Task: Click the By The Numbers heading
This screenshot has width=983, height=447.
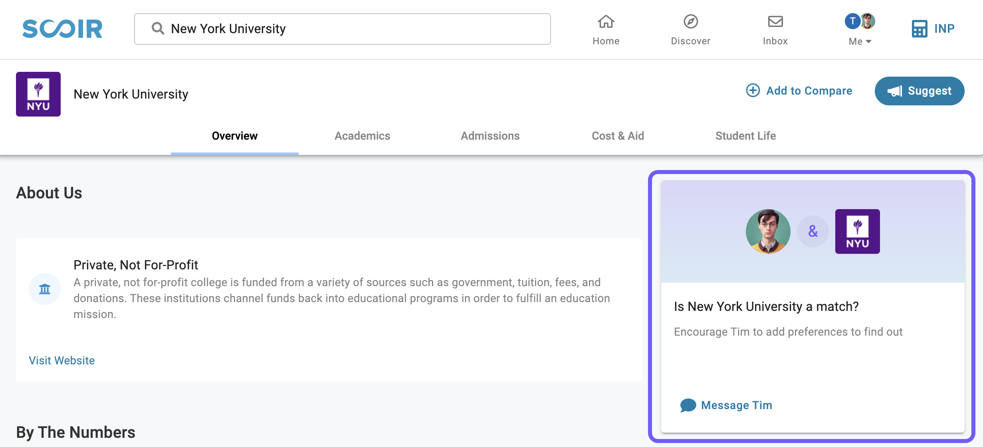Action: point(76,432)
